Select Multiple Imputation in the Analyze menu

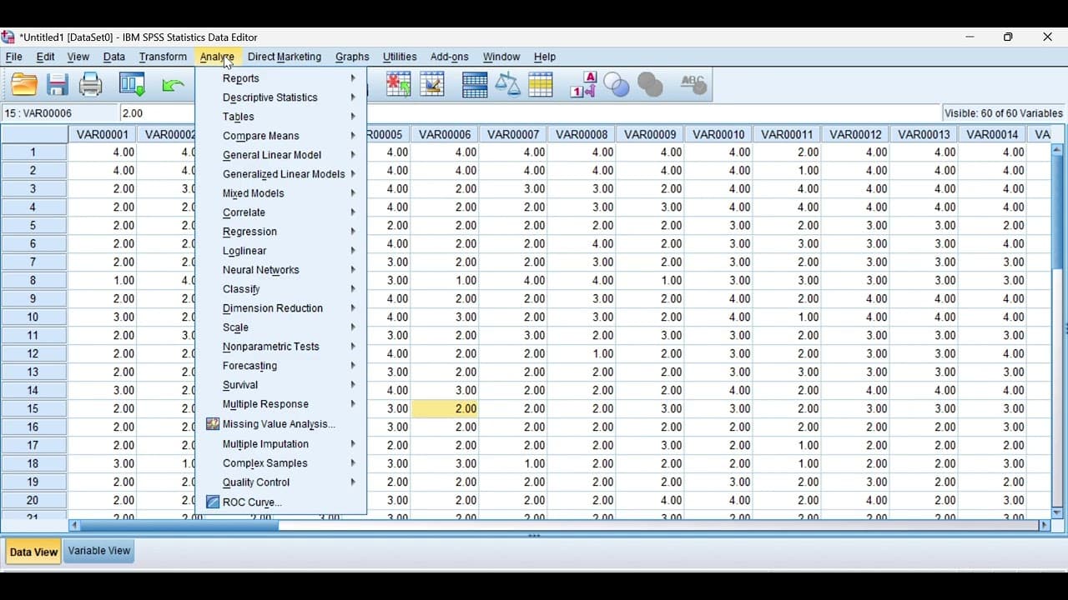(x=280, y=444)
